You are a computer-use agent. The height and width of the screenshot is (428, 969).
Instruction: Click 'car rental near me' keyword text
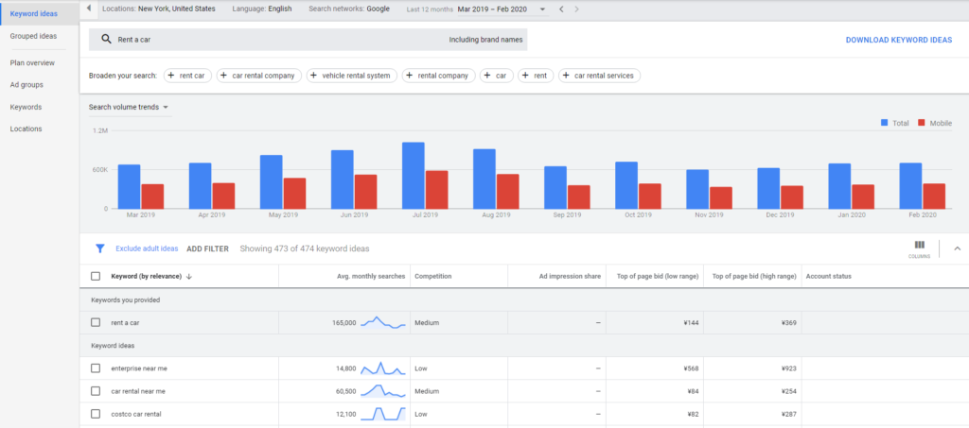pos(138,391)
